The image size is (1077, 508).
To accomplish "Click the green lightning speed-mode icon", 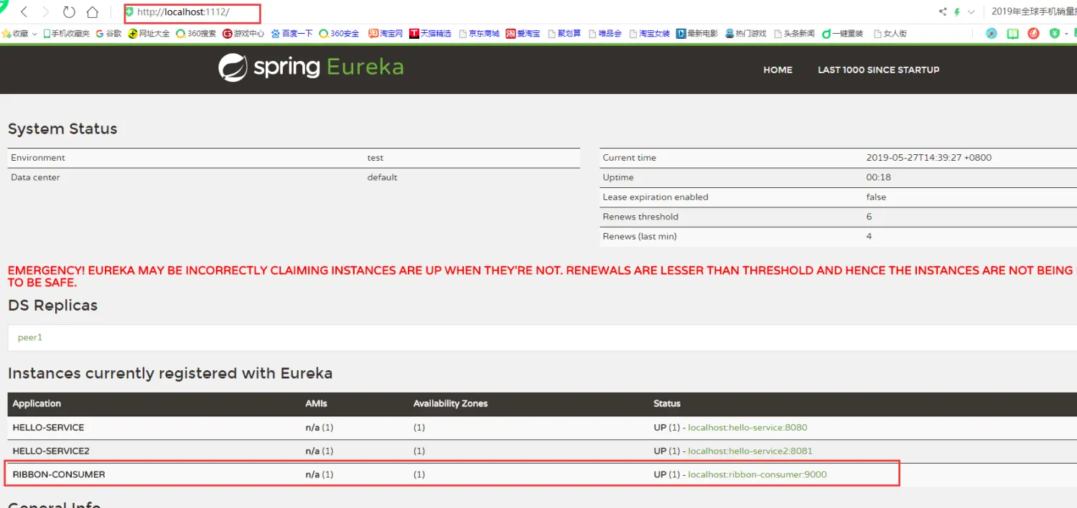I will point(957,12).
